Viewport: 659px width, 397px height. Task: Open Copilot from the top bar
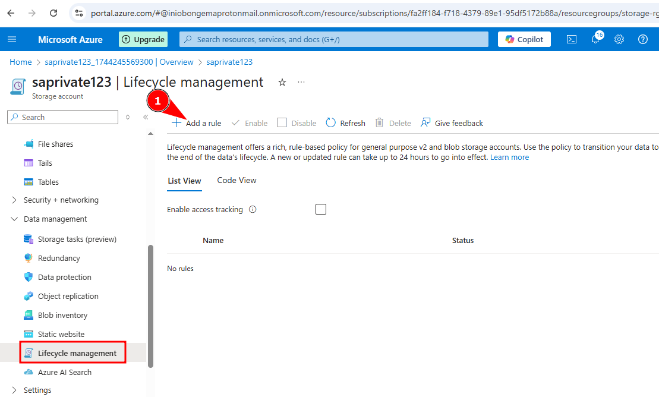(524, 40)
